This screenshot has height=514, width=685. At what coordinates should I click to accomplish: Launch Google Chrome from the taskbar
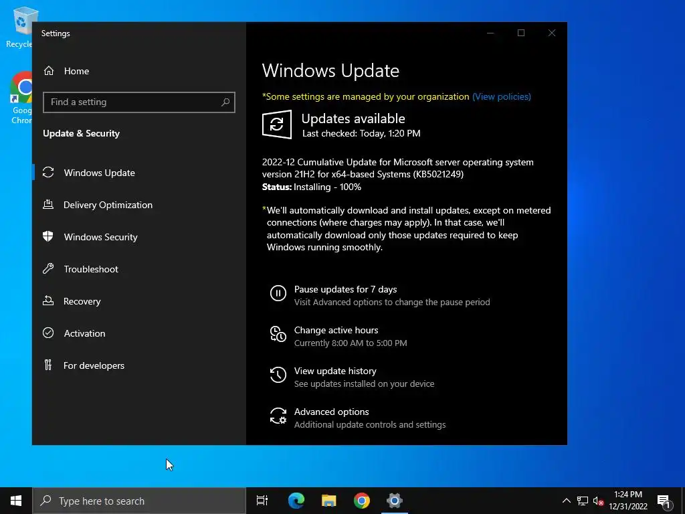point(362,501)
